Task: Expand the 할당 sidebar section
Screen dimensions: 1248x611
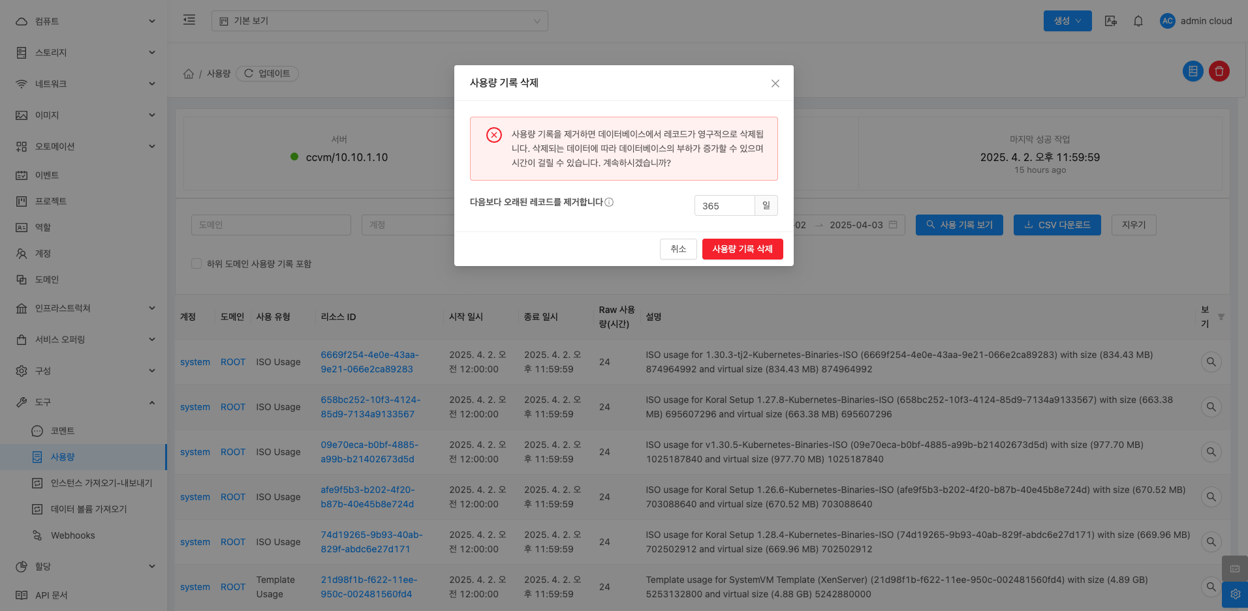Action: tap(84, 566)
